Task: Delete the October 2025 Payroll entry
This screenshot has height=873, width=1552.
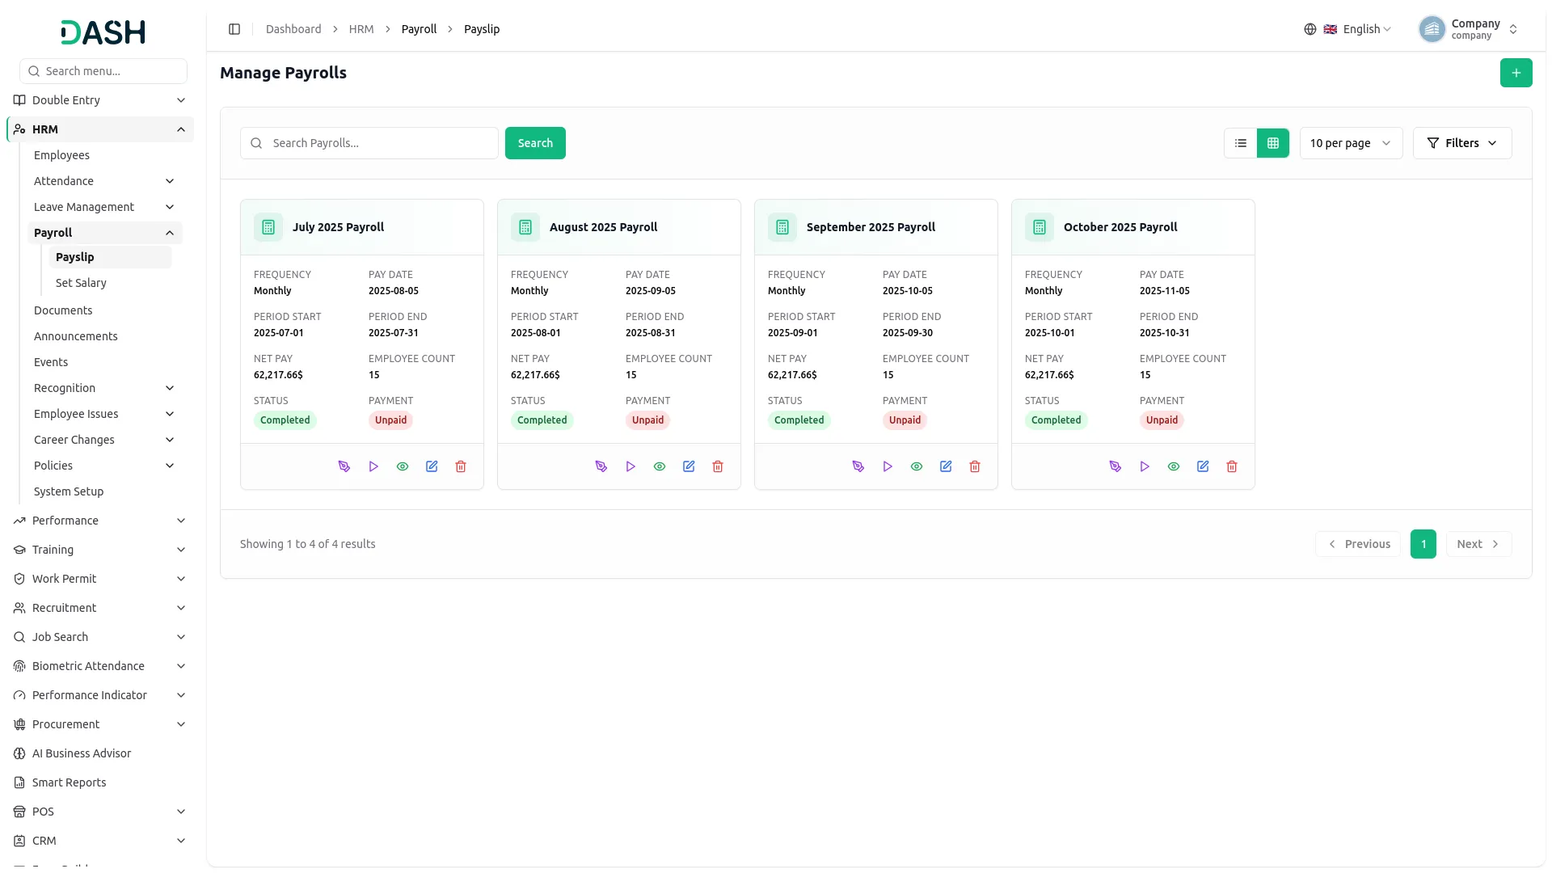Action: click(1232, 466)
